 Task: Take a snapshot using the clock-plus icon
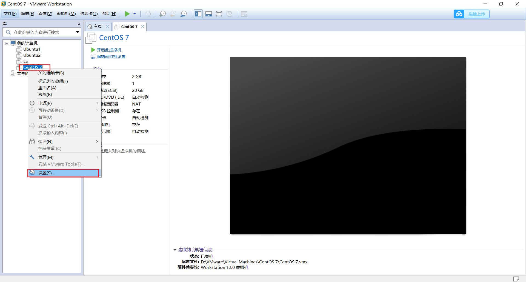162,14
